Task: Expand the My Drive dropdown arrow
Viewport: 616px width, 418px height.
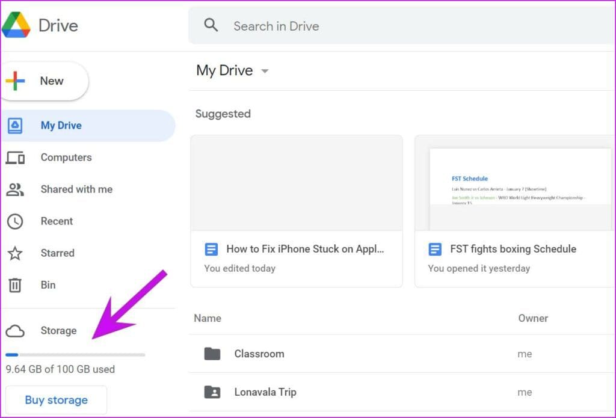Action: [x=265, y=71]
